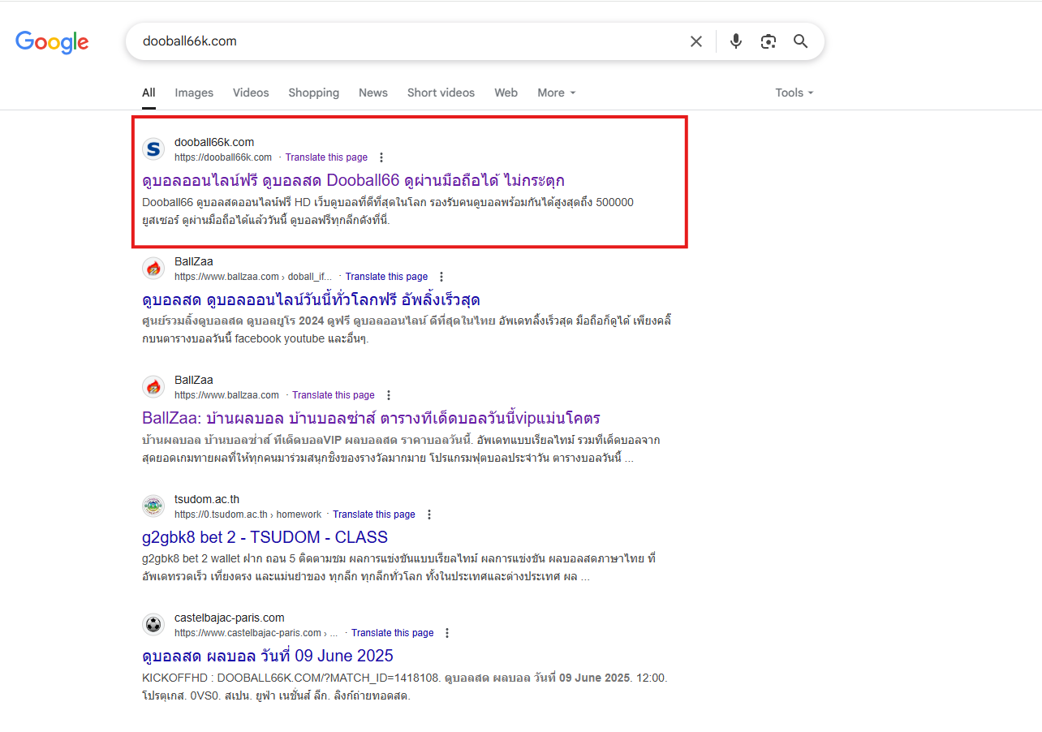Click the dooball66k.com site favicon
Image resolution: width=1042 pixels, height=732 pixels.
click(153, 149)
